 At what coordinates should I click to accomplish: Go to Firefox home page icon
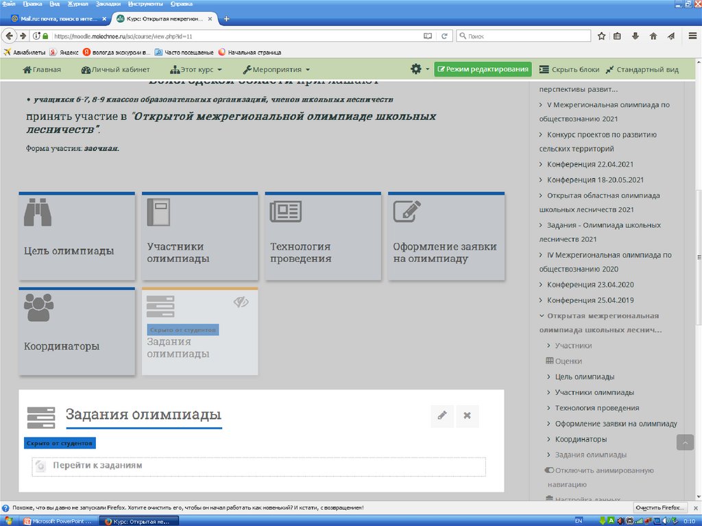pyautogui.click(x=653, y=36)
